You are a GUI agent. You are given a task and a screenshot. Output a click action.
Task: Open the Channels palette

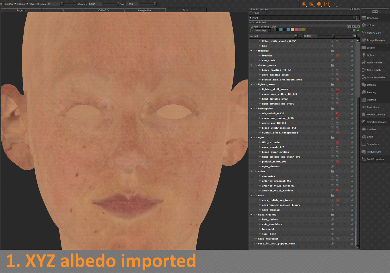[x=372, y=18]
